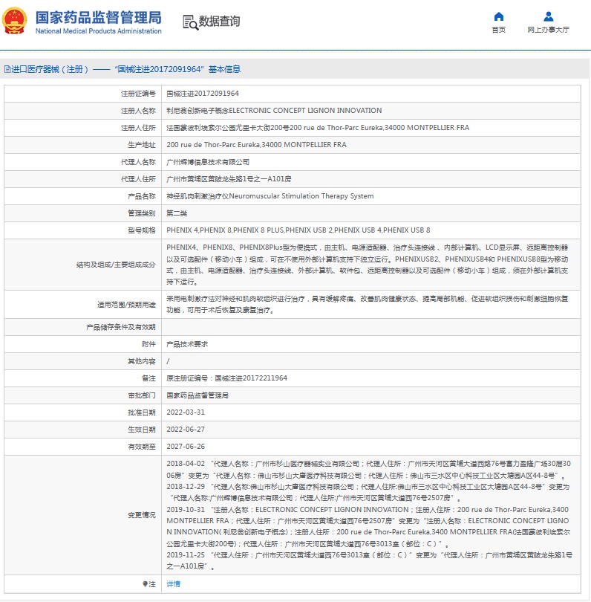Click the 产品储存条件及有效期 row label

(121, 327)
